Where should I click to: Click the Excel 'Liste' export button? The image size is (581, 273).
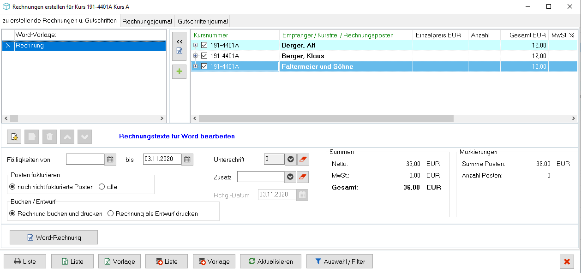pyautogui.click(x=72, y=261)
